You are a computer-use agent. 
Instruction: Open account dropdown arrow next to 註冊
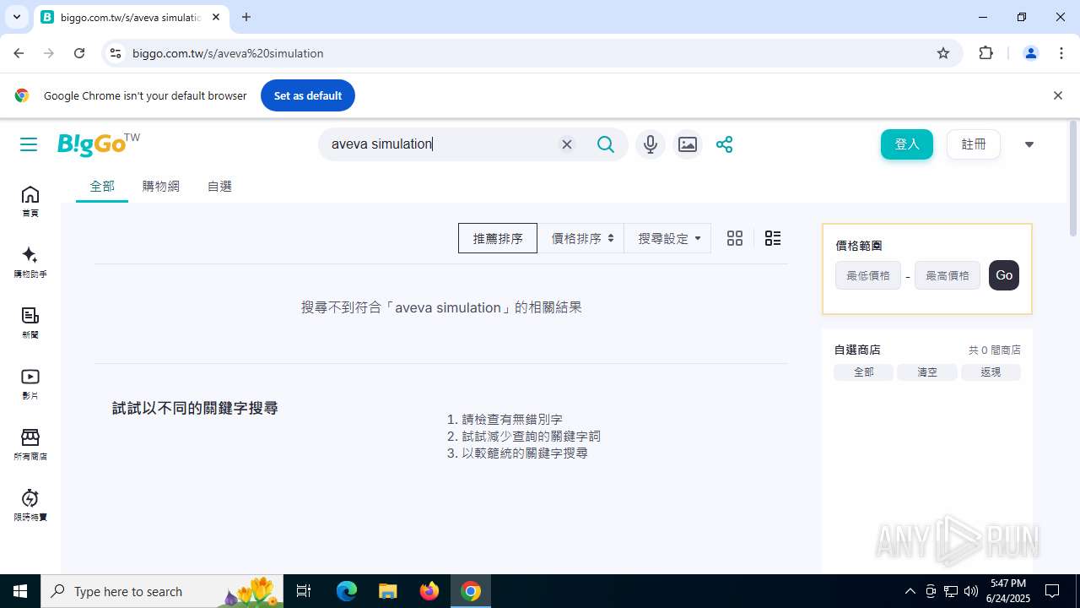tap(1029, 144)
